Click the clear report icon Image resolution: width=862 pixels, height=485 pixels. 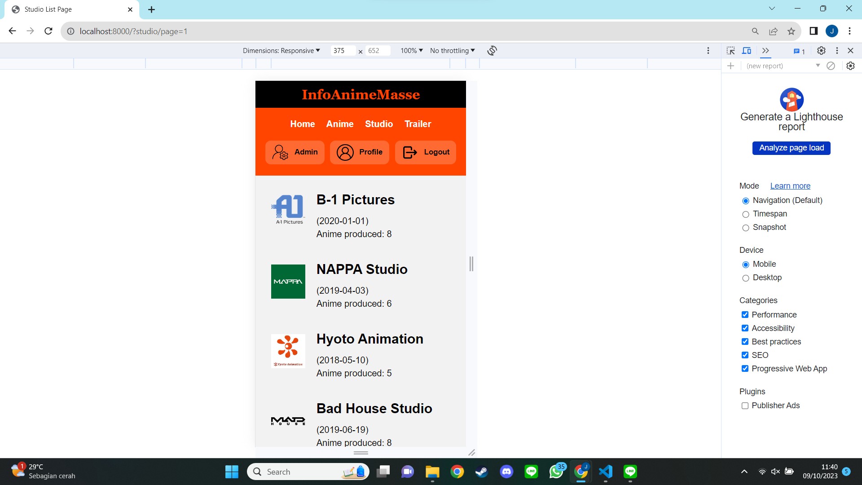[831, 66]
